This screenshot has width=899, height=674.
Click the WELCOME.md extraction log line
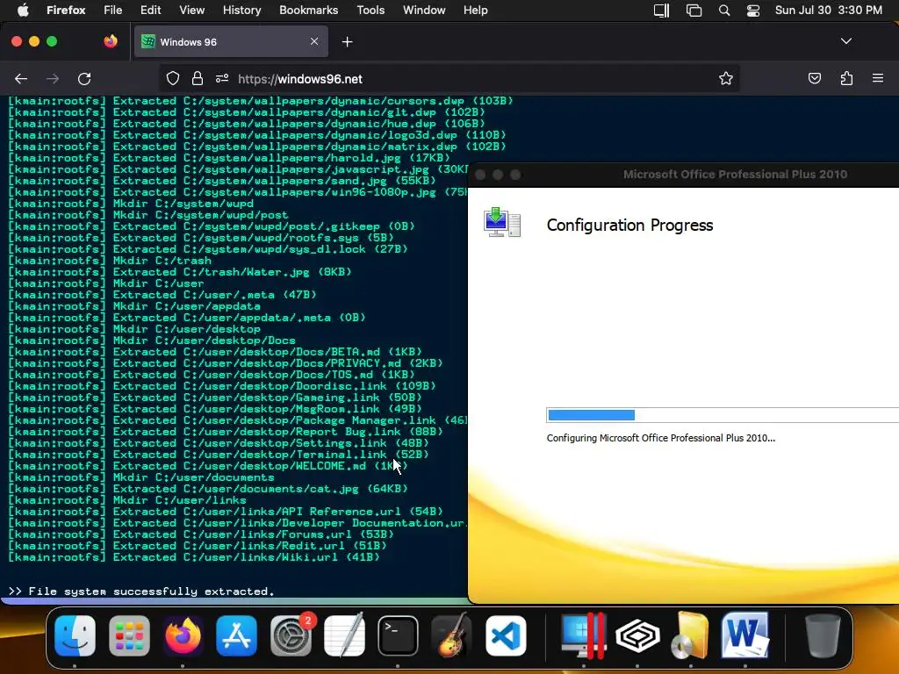(207, 466)
